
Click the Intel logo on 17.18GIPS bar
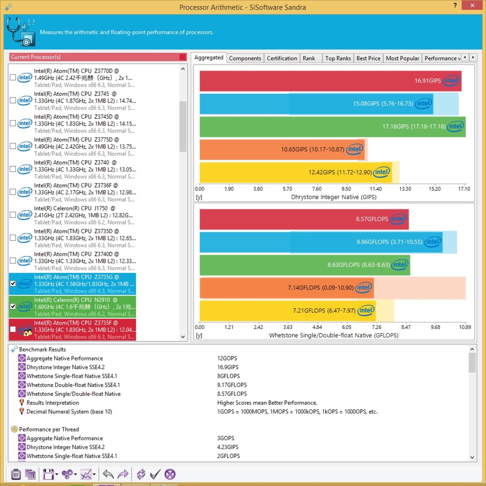coord(456,126)
